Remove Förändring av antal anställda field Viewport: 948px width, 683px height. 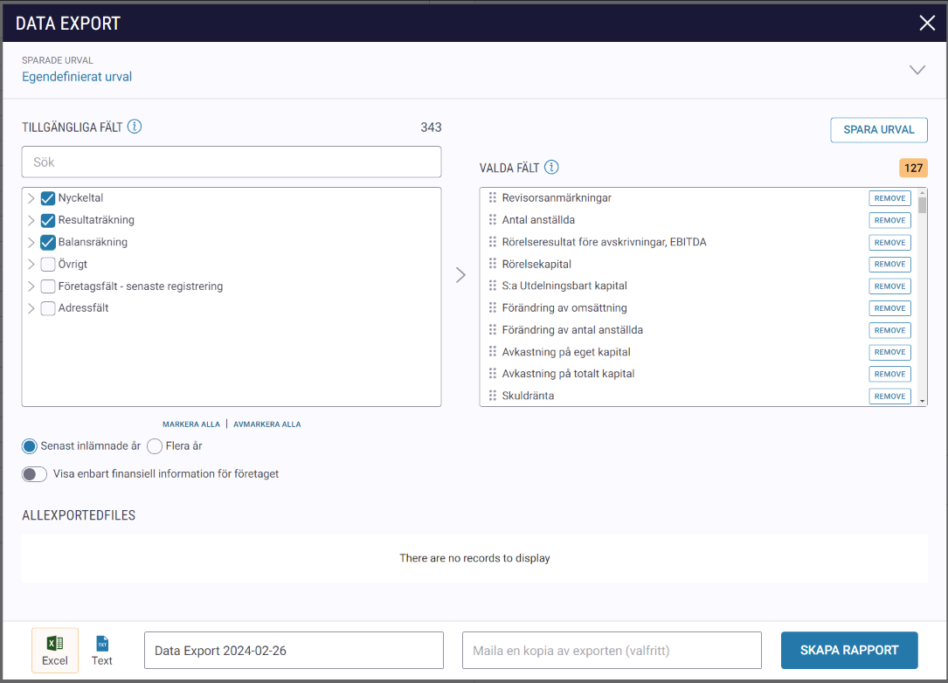(x=890, y=330)
